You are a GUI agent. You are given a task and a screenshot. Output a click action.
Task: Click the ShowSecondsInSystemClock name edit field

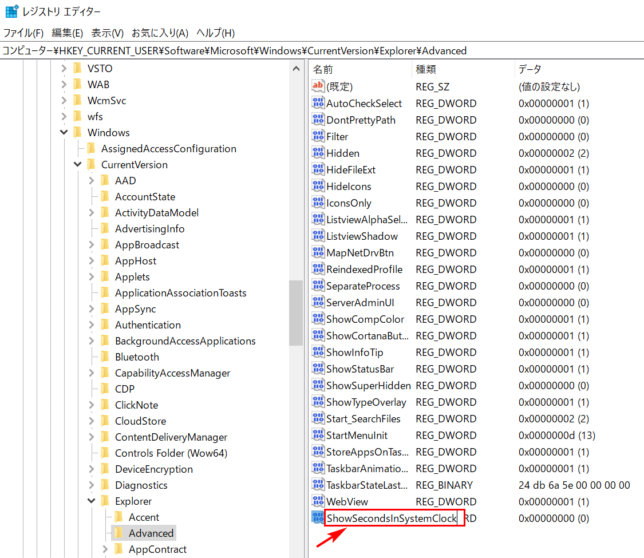click(394, 518)
